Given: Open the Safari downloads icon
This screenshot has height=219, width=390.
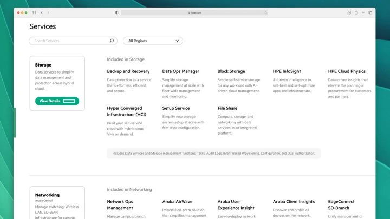Looking at the screenshot, I should click(349, 12).
